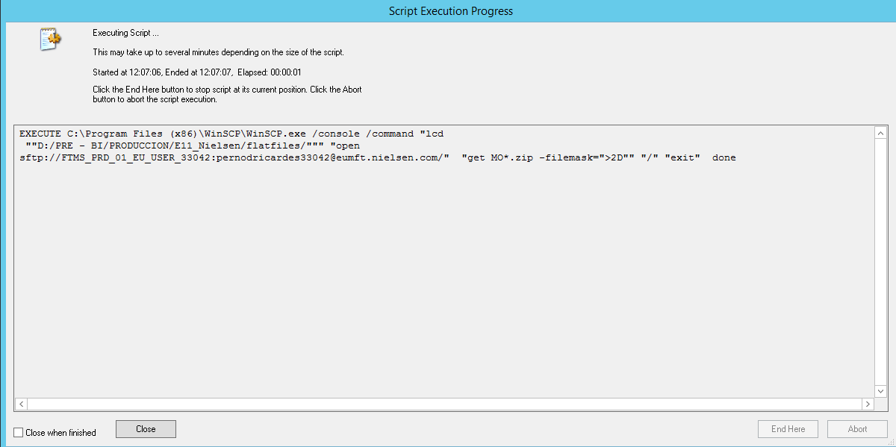The height and width of the screenshot is (447, 896).
Task: Click the horizontal scrollbar right arrow
Action: pyautogui.click(x=868, y=404)
